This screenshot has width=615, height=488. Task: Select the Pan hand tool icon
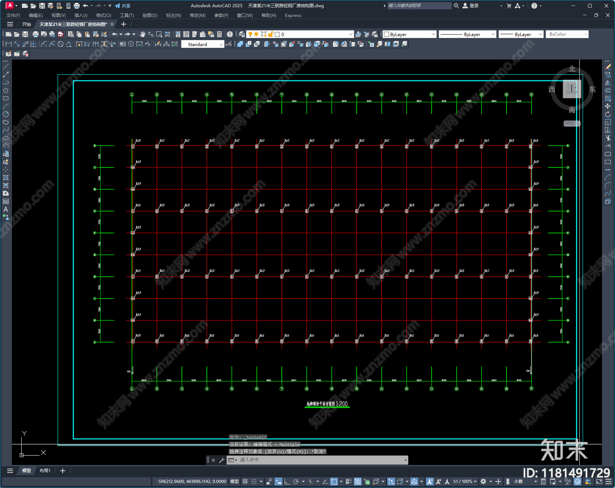coord(143,34)
